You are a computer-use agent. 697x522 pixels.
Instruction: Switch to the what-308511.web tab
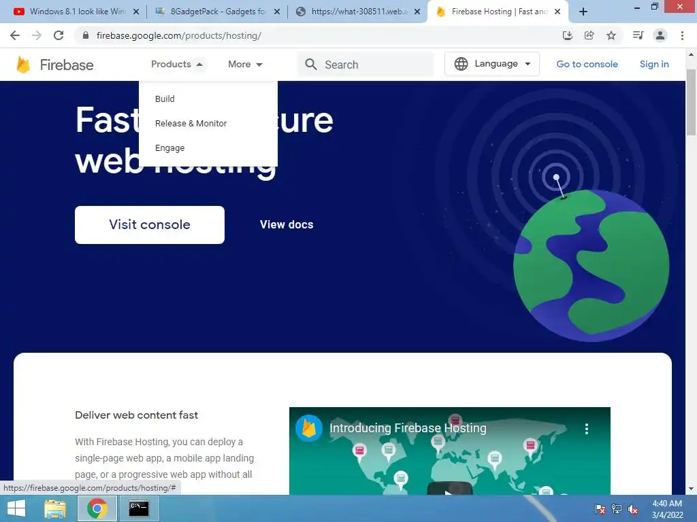click(358, 12)
